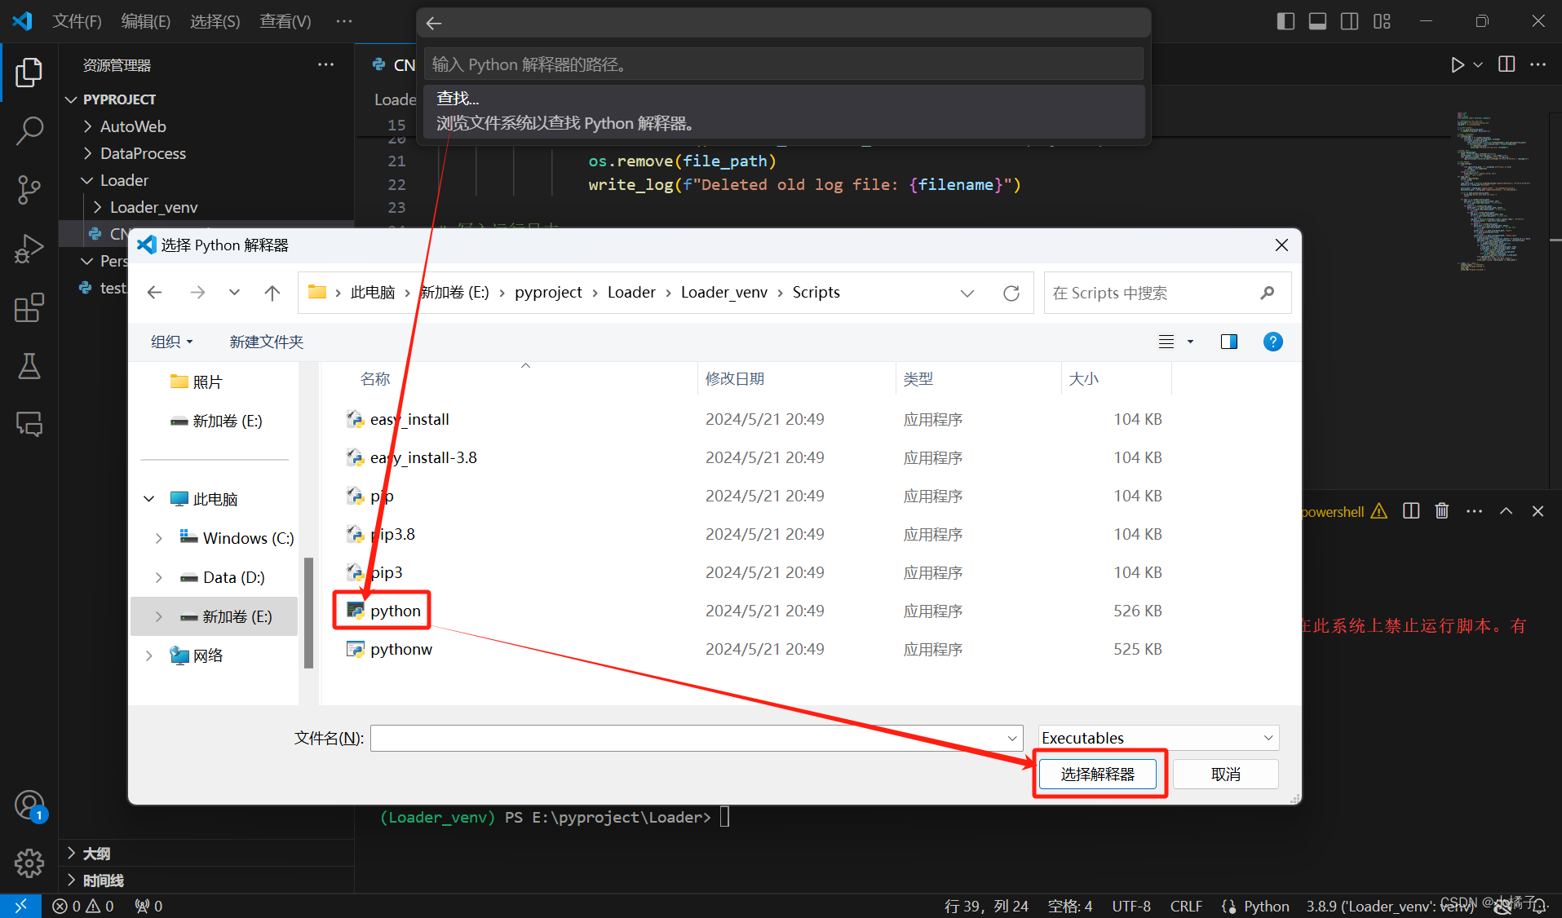Refresh the Scripts folder listing
This screenshot has height=918, width=1562.
(x=1011, y=293)
